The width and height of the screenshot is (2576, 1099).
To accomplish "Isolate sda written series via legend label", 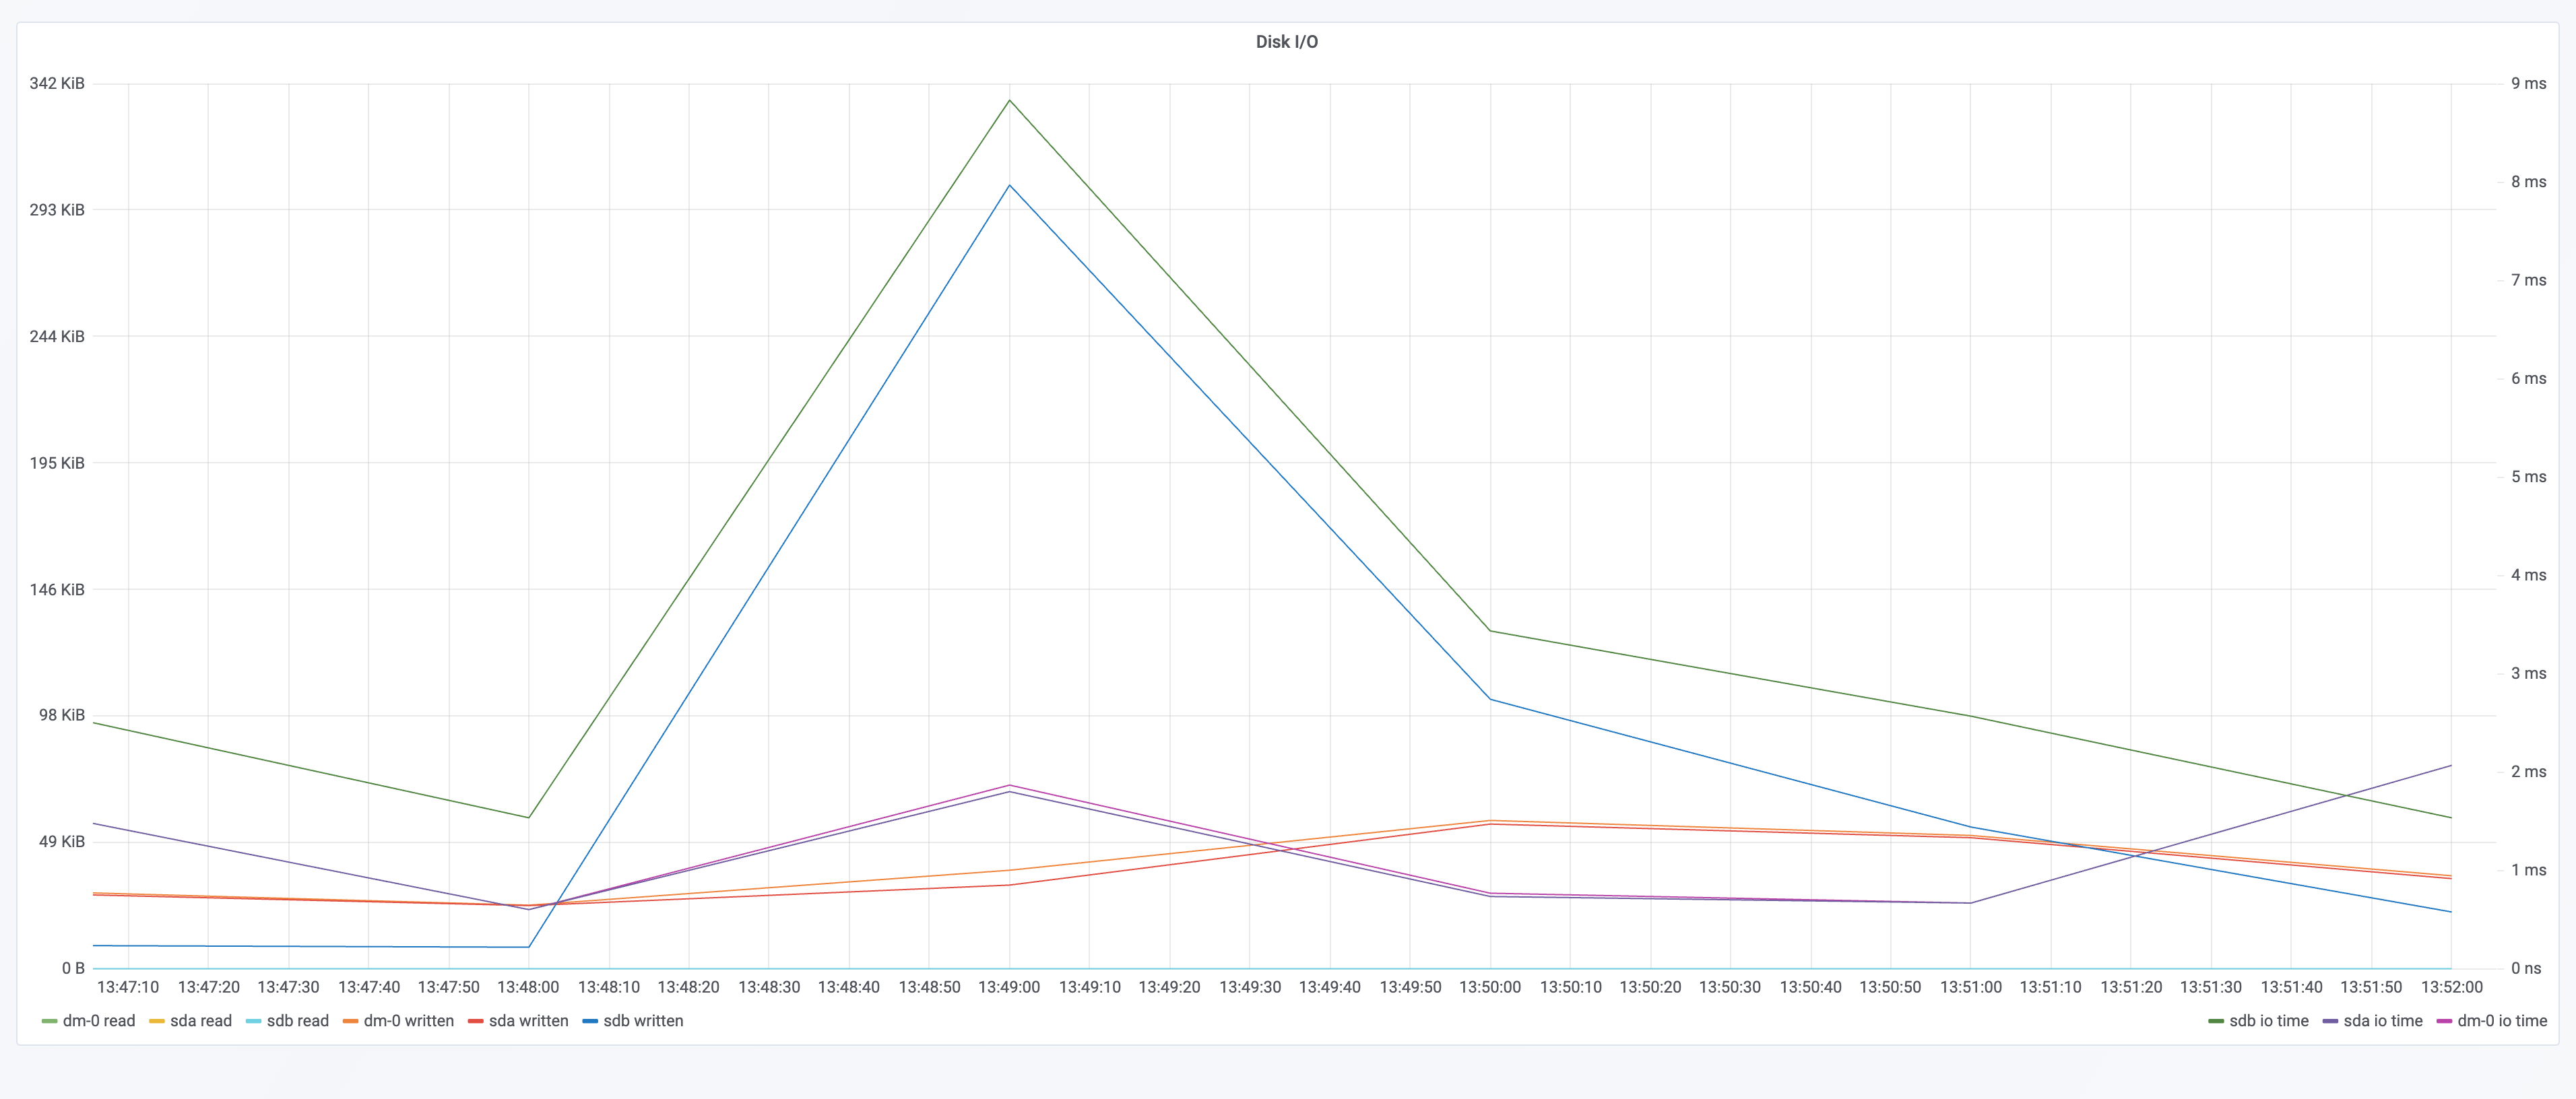I will coord(529,1021).
